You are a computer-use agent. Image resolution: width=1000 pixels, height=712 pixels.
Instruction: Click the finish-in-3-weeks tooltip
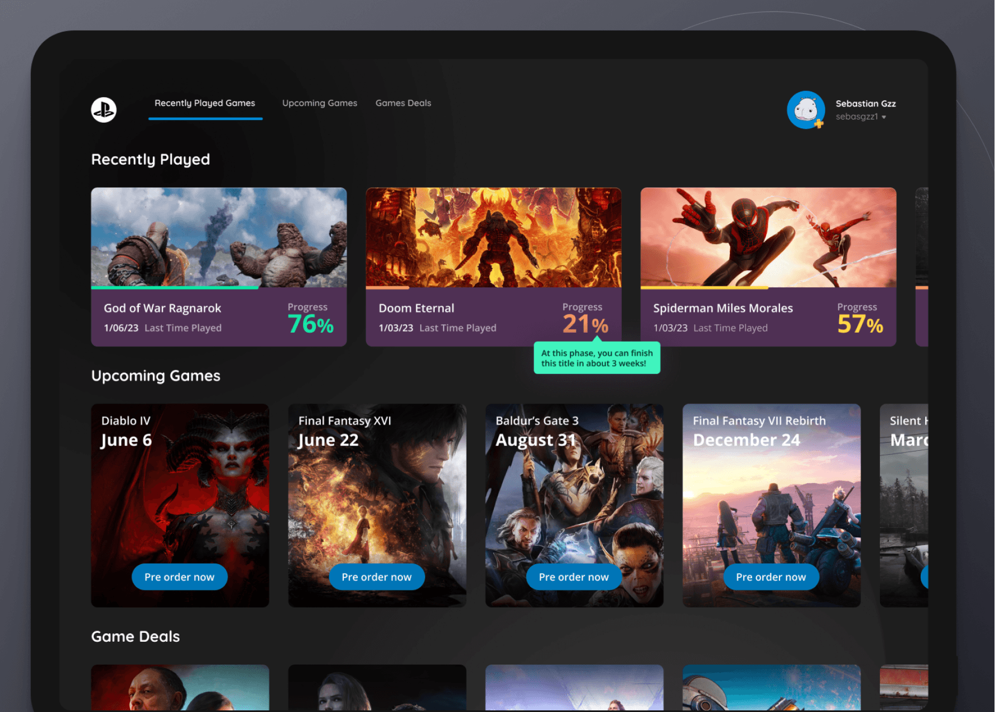[x=597, y=358]
